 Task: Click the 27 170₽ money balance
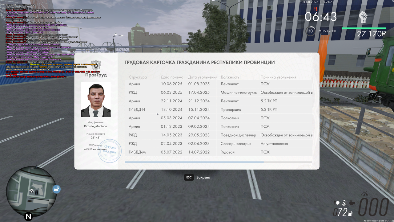tap(371, 34)
